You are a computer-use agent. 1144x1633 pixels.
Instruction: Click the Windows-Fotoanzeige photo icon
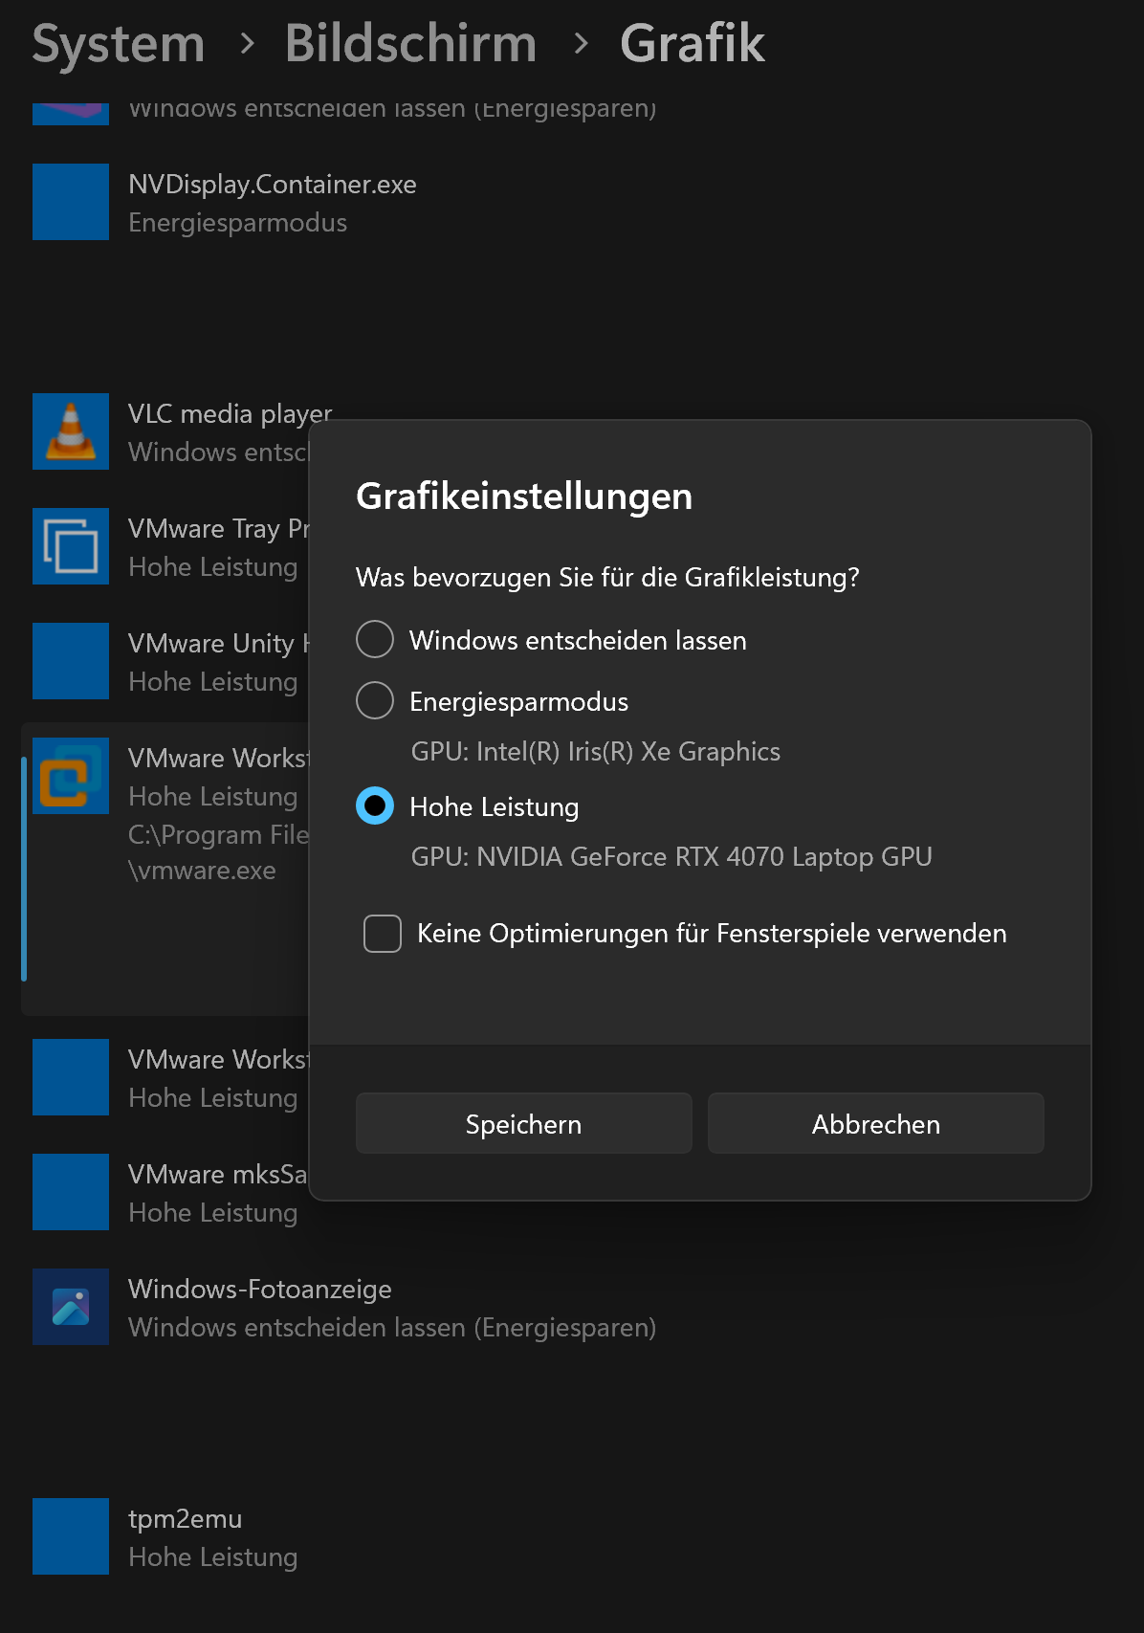pos(71,1307)
